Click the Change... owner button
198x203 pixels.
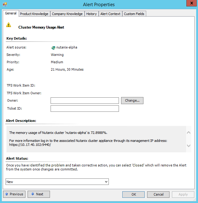click(132, 100)
